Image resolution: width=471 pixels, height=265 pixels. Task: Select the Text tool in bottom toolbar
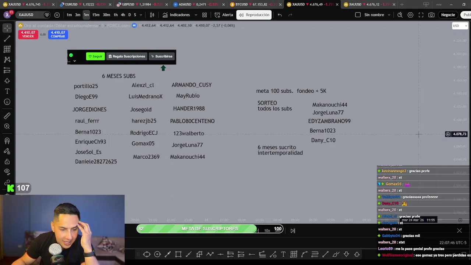[x=283, y=254]
